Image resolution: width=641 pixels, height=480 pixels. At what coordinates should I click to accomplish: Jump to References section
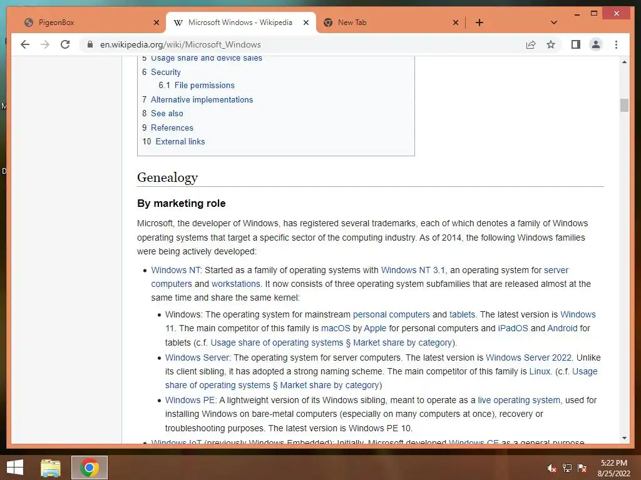(172, 127)
